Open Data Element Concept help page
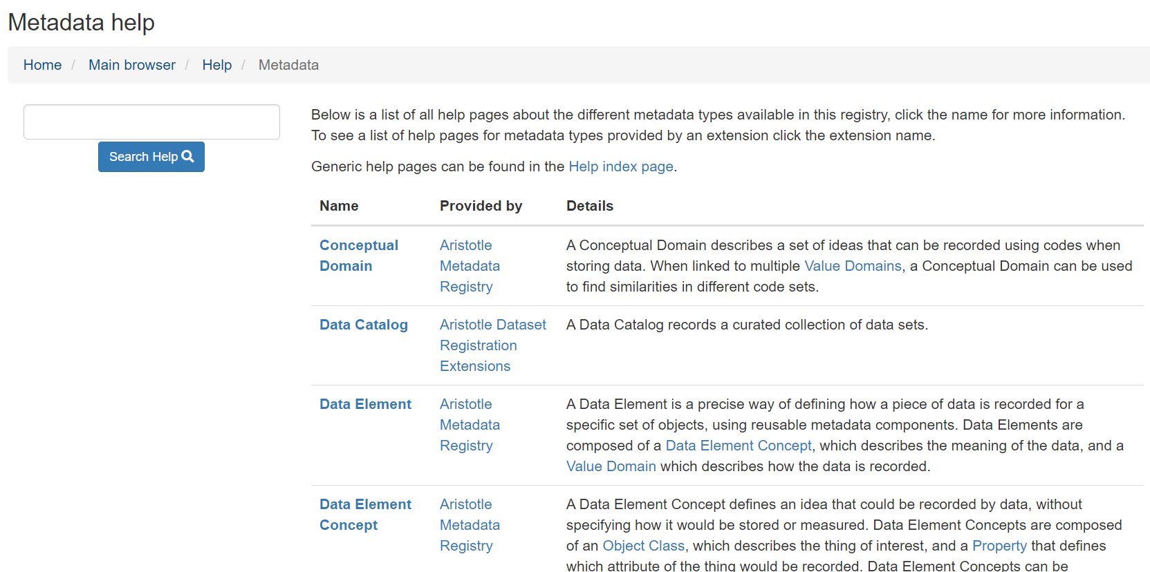The height and width of the screenshot is (572, 1150). [x=365, y=515]
